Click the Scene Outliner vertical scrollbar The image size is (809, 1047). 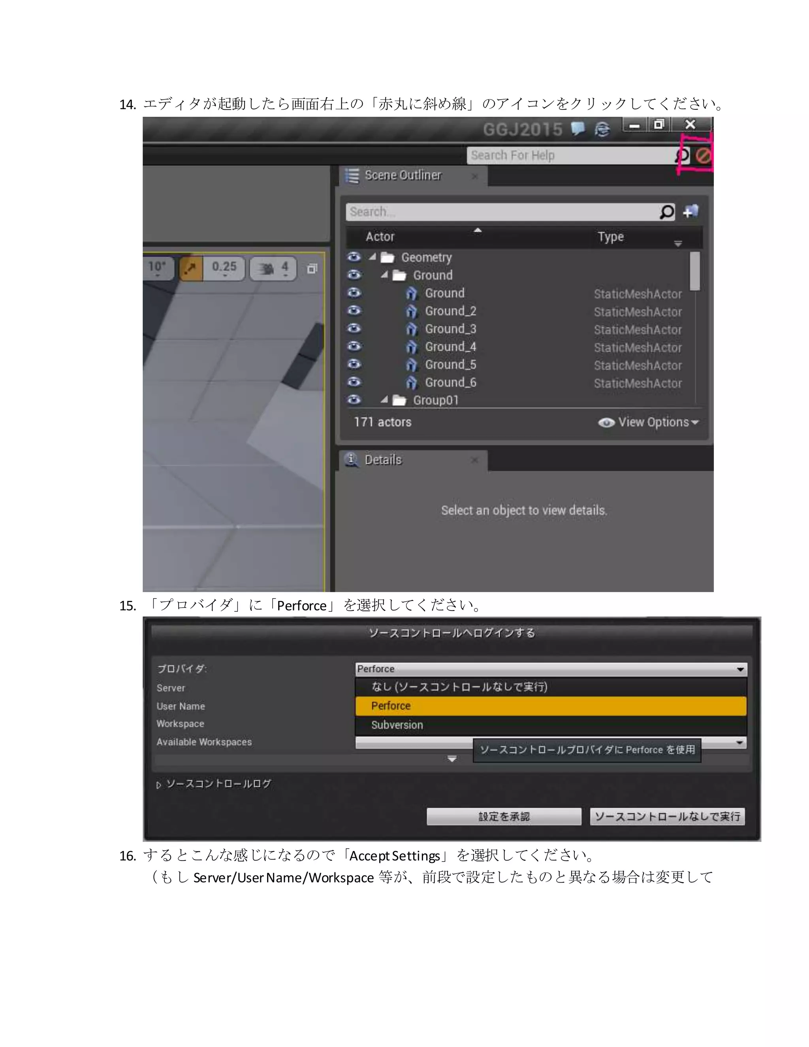pyautogui.click(x=695, y=271)
